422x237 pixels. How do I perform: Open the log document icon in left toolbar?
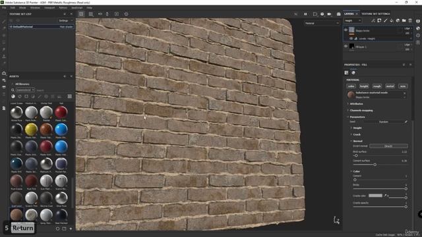click(4, 108)
